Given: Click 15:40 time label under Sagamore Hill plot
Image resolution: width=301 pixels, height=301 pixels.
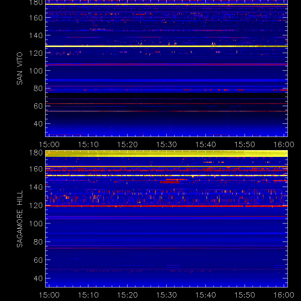Looking at the screenshot, I should click(x=205, y=295).
